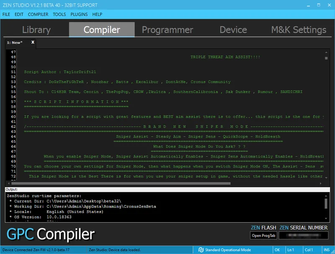This screenshot has height=254, width=335.
Task: Open the FILE menu
Action: click(6, 14)
